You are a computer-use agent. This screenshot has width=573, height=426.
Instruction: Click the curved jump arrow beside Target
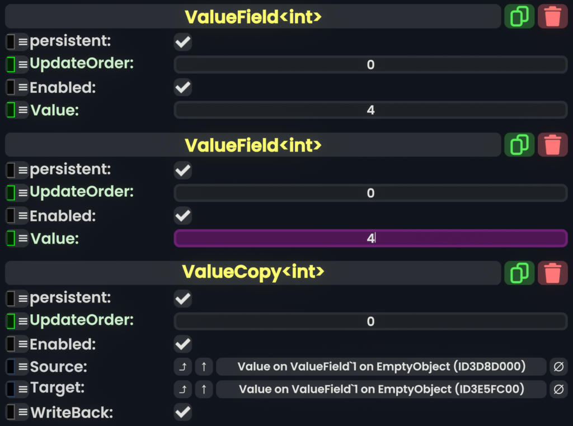point(183,389)
